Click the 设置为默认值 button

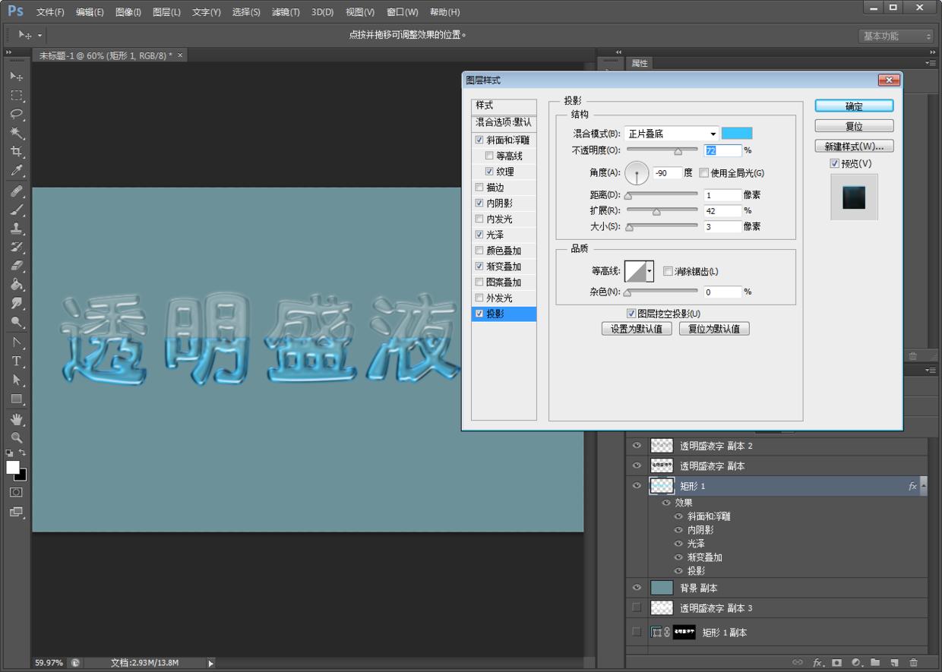coord(637,329)
